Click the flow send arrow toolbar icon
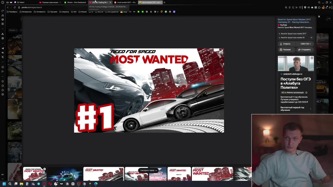The image size is (333, 187). (297, 7)
